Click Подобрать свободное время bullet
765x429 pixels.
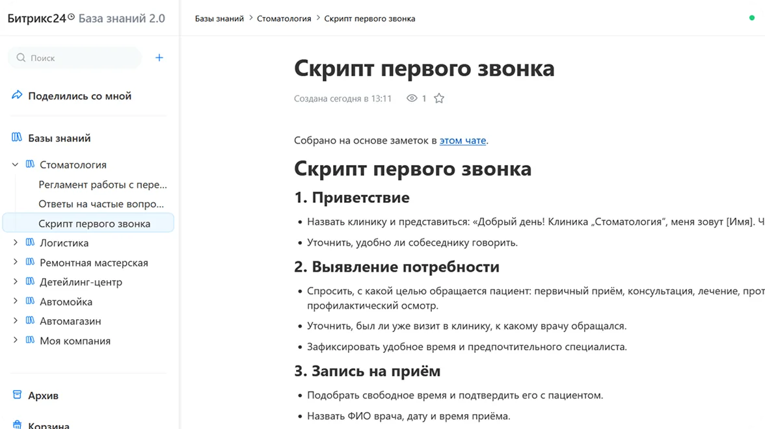pyautogui.click(x=455, y=395)
